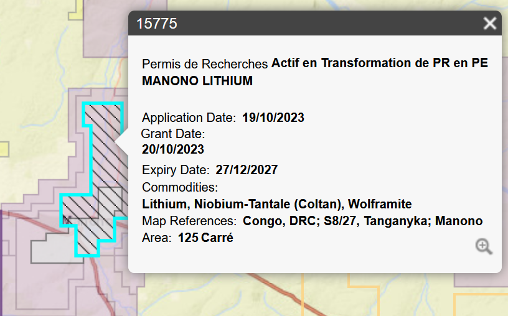Click the MANONO LITHIUM holder name
Viewport: 508px width, 316px height.
[197, 81]
